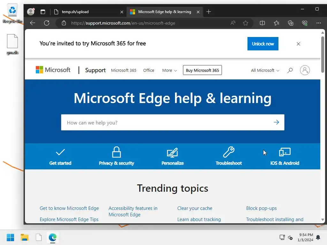Activate the Read aloud icon
The width and height of the screenshot is (327, 245).
233,23
